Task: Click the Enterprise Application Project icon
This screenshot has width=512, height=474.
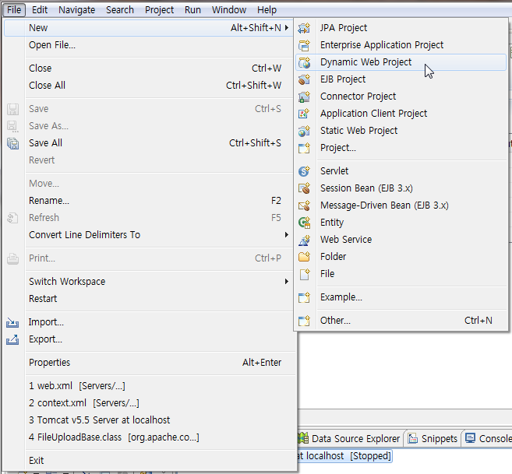Action: click(304, 45)
